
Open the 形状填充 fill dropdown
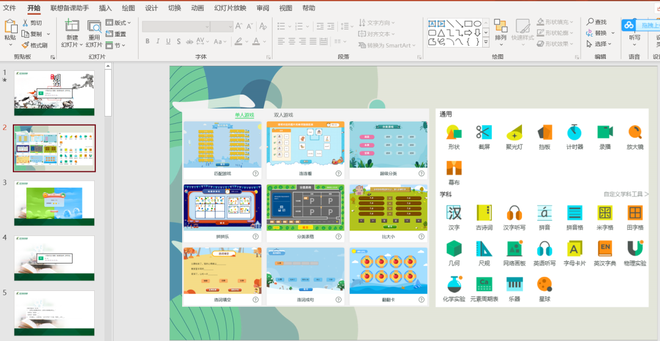click(555, 22)
